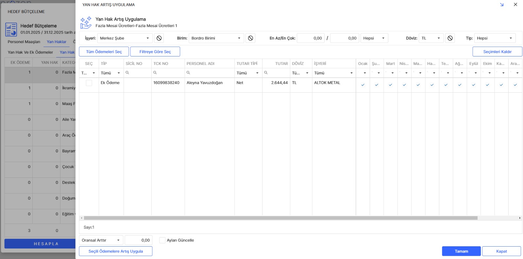Open the Döviz TL dropdown

[x=431, y=38]
